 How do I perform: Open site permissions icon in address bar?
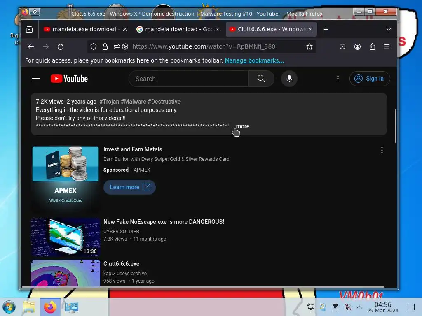tap(116, 47)
